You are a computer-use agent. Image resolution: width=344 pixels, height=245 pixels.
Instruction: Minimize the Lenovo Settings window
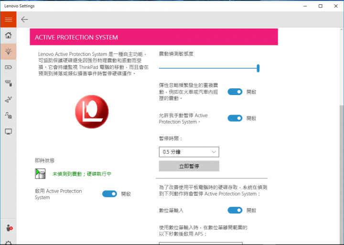pyautogui.click(x=305, y=6)
